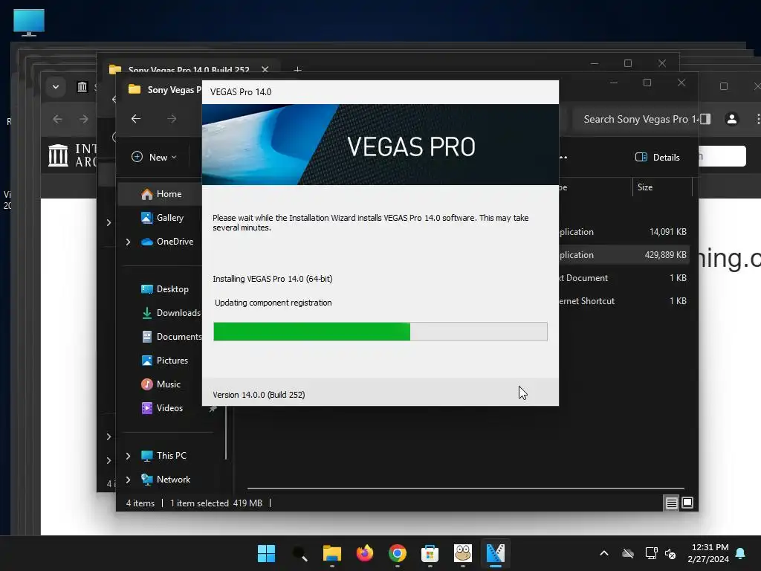Open the Downloads quick access folder

coord(170,313)
